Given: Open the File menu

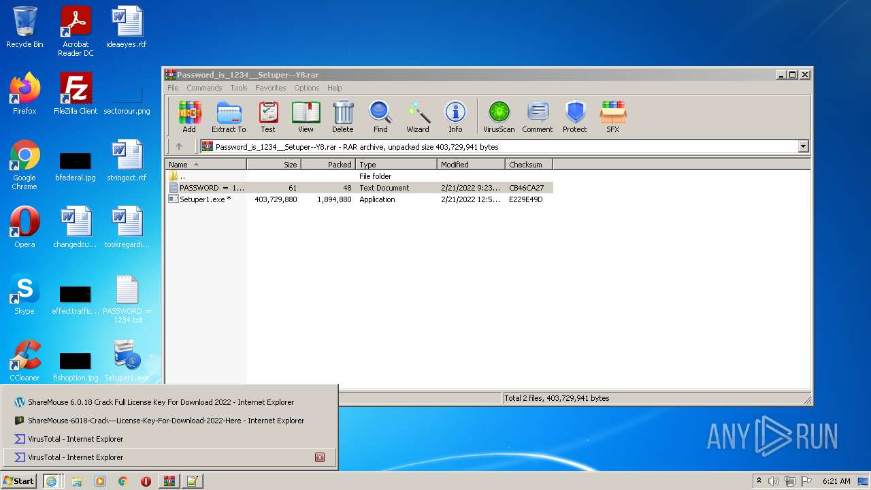Looking at the screenshot, I should coord(173,88).
